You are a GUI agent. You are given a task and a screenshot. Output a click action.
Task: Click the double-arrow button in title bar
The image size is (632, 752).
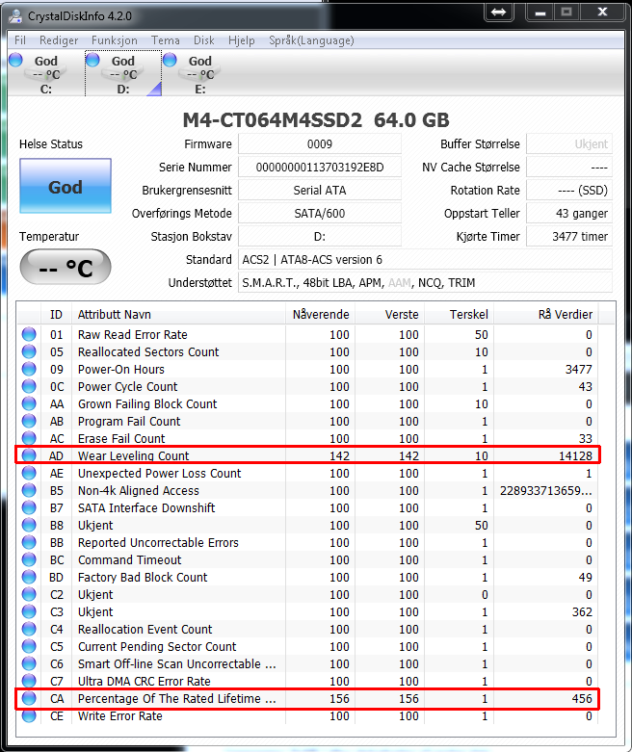[x=499, y=12]
